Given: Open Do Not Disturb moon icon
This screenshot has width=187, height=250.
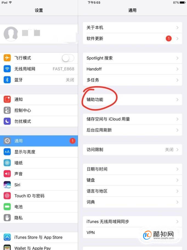Looking at the screenshot, I should [x=7, y=121].
